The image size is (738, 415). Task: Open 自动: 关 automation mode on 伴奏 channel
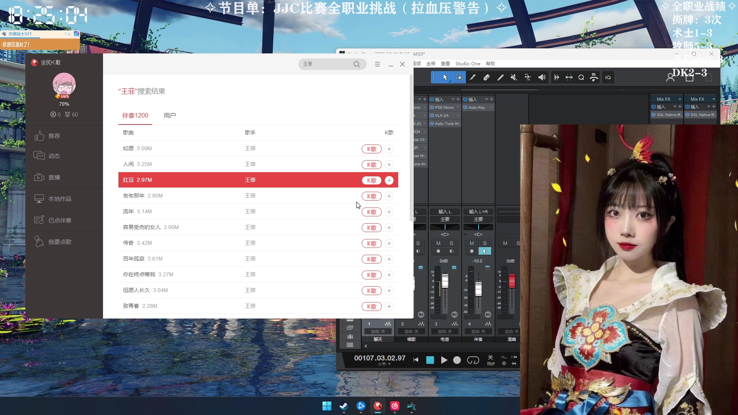(x=478, y=332)
